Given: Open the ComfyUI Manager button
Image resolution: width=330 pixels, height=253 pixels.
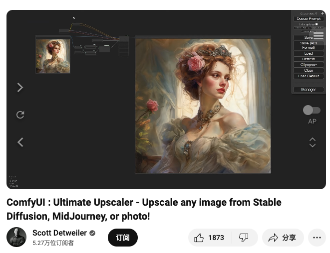Looking at the screenshot, I should (309, 90).
